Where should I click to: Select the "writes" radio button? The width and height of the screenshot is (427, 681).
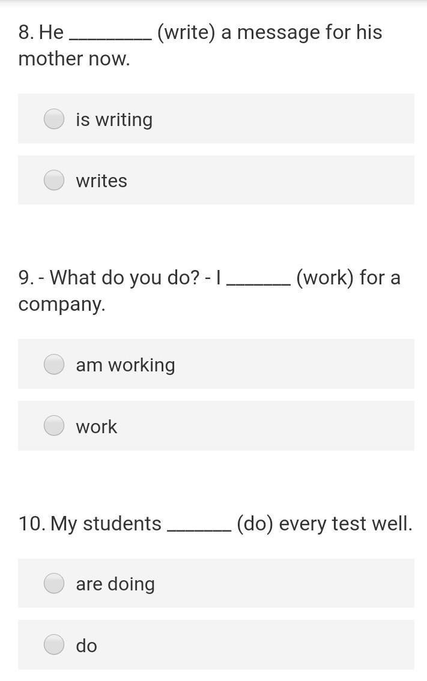(x=55, y=180)
